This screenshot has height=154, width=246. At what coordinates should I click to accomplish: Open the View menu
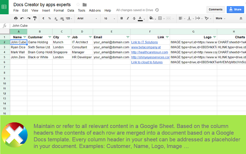pyautogui.click(x=35, y=10)
